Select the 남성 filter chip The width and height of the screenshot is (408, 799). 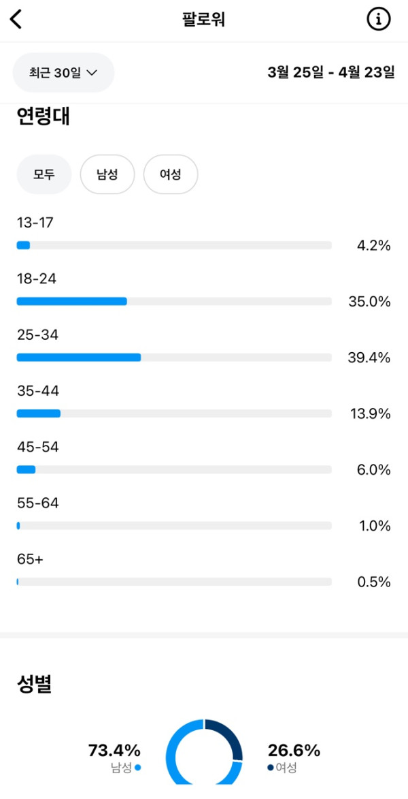click(x=107, y=174)
